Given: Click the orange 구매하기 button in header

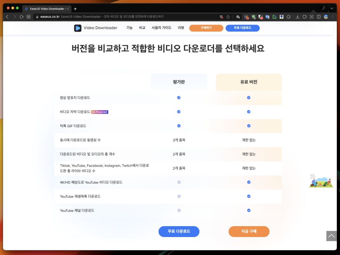Looking at the screenshot, I should [206, 28].
